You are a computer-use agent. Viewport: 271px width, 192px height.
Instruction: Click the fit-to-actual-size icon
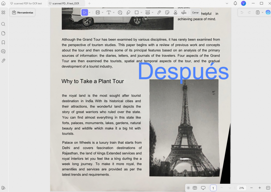point(268,188)
